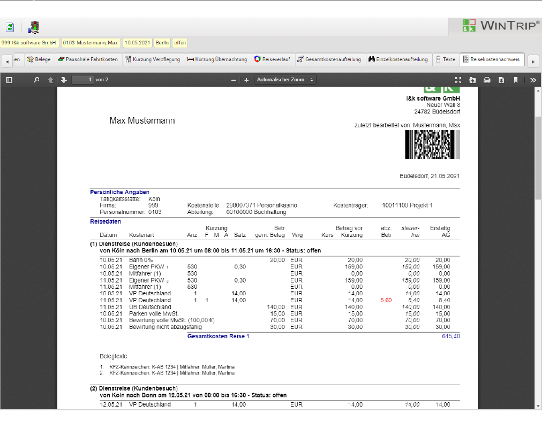The width and height of the screenshot is (549, 421).
Task: Switch PDF to presentation fullscreen mode
Action: pyautogui.click(x=458, y=80)
